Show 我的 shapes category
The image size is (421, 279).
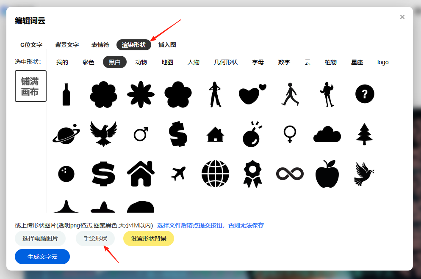pos(62,62)
